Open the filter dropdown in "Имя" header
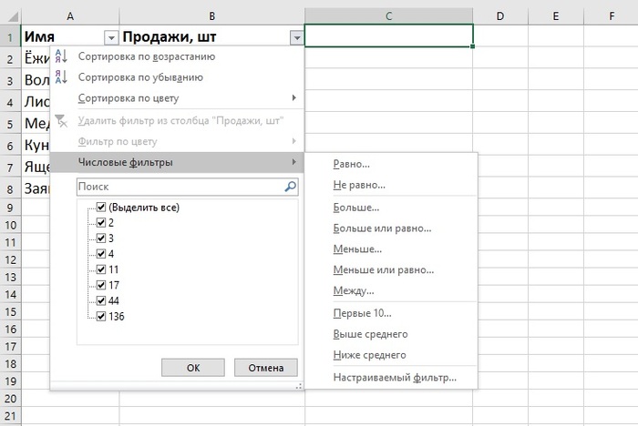 coord(111,37)
